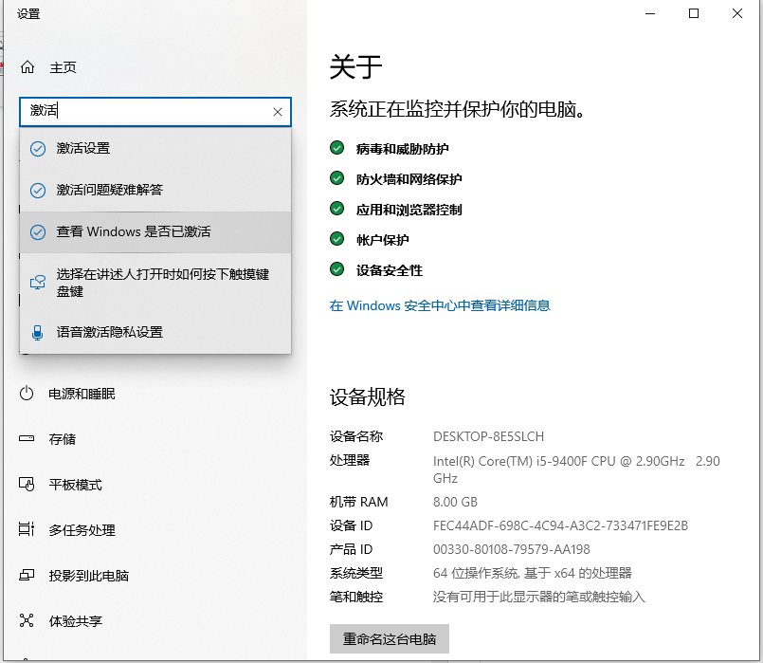This screenshot has width=763, height=663.
Task: Select 查看 Windows 是否已激活 suggestion
Action: (133, 232)
